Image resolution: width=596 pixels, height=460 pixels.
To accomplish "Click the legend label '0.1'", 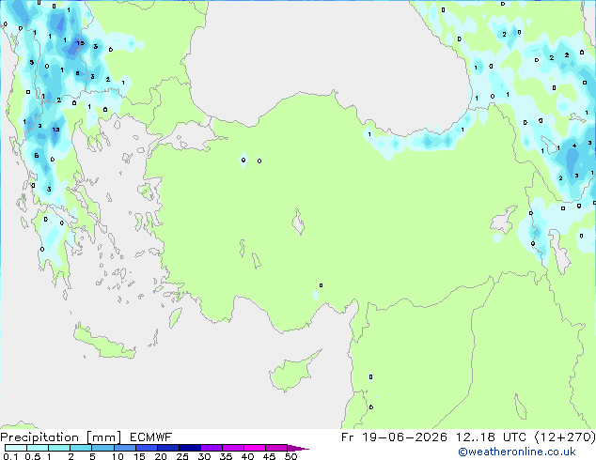I will click(x=10, y=456).
